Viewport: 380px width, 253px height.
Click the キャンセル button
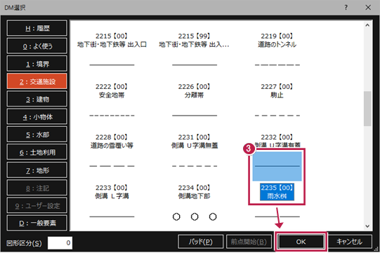[350, 242]
